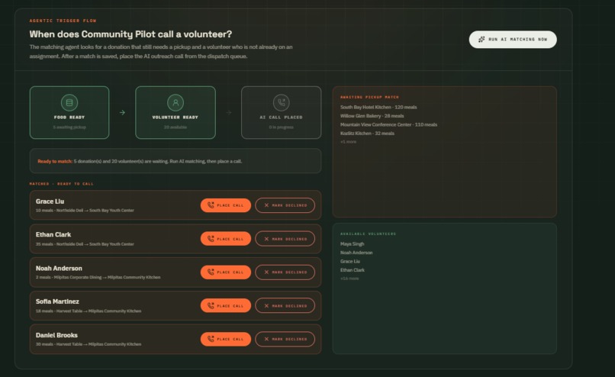Click Grace Liu's 10 meals route detail
Screen dimensions: 615x377
click(85, 211)
